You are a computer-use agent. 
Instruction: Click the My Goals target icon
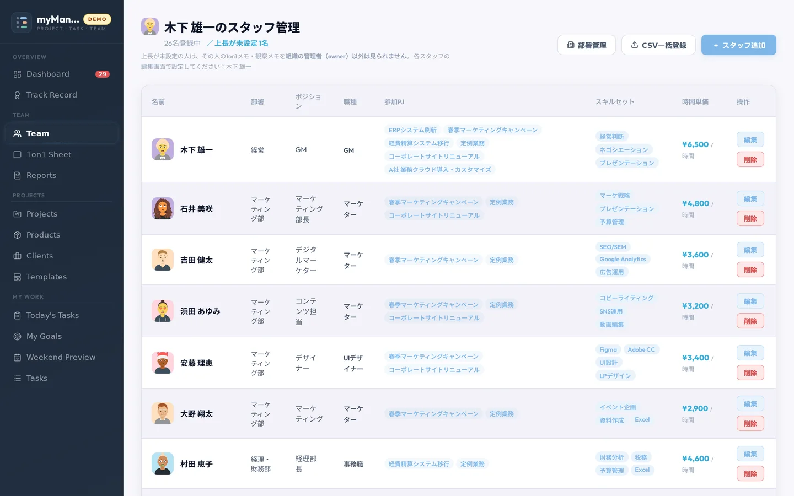pos(17,337)
